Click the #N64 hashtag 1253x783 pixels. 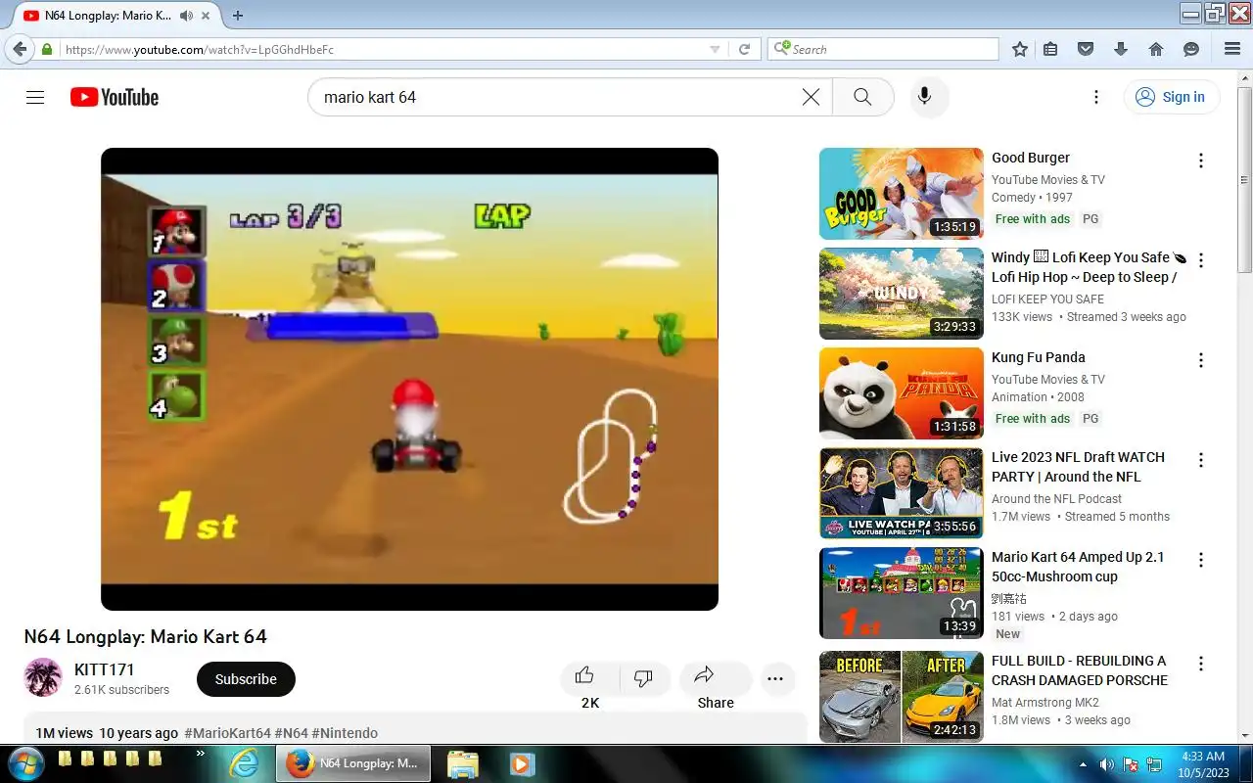(x=292, y=733)
